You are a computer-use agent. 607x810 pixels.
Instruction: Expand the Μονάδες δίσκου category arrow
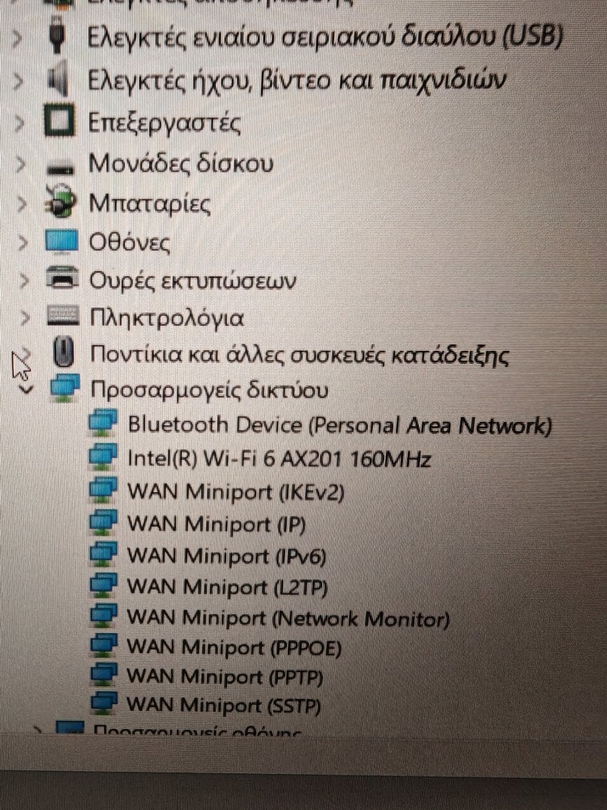(20, 164)
